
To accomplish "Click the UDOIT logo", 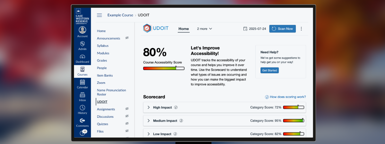I will [x=156, y=28].
